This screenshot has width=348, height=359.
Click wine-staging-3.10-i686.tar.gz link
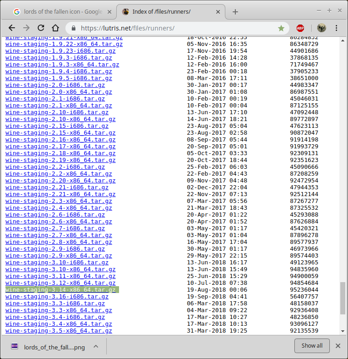57,263
